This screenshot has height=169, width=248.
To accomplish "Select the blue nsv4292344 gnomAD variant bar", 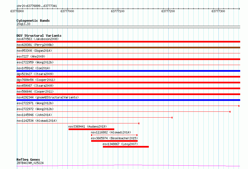I will (x=128, y=100).
